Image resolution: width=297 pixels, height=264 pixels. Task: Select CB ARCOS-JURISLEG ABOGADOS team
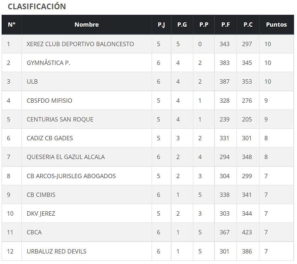71,176
